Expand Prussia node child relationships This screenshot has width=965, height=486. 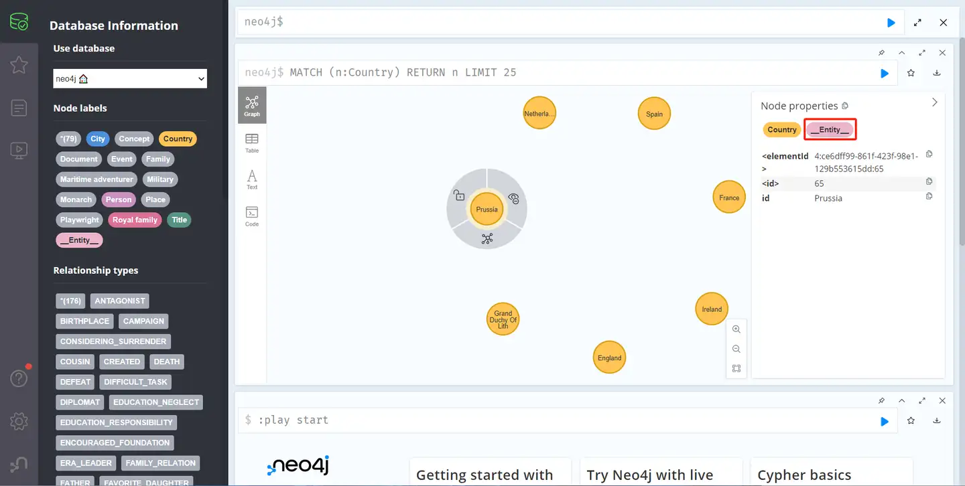pyautogui.click(x=487, y=238)
